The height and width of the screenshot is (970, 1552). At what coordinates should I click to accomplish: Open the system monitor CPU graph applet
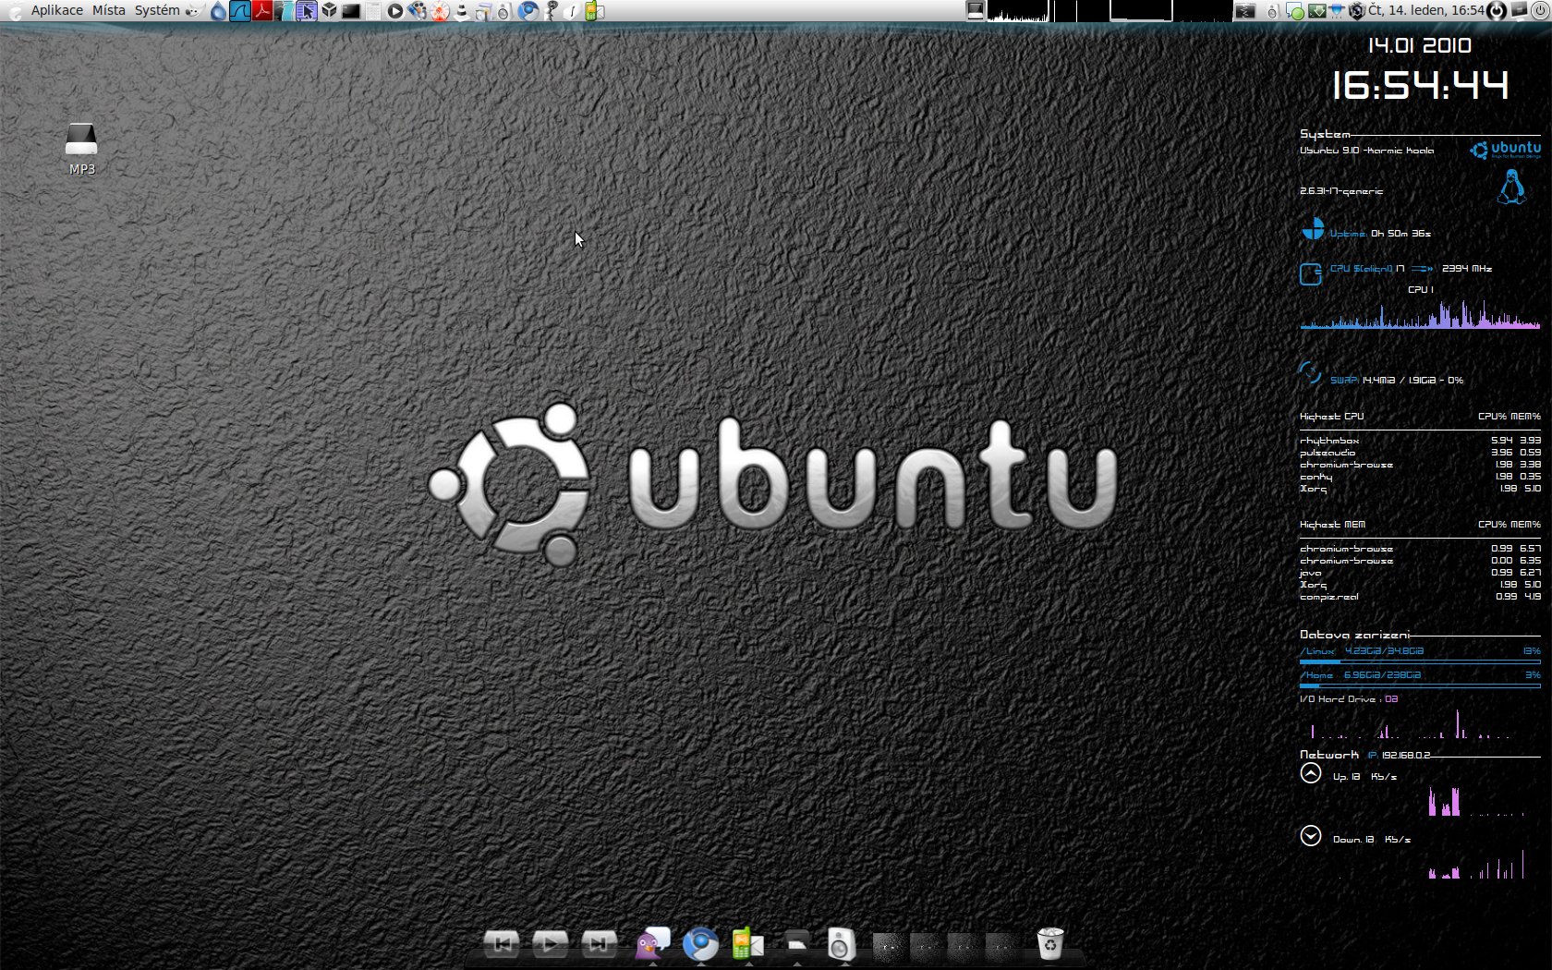[1018, 11]
